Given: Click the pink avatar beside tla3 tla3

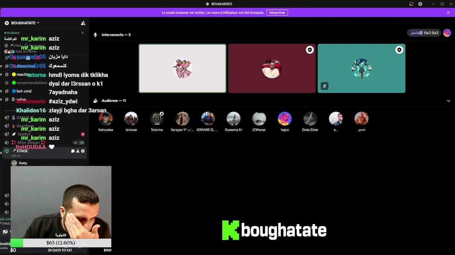Looking at the screenshot, I should [447, 33].
